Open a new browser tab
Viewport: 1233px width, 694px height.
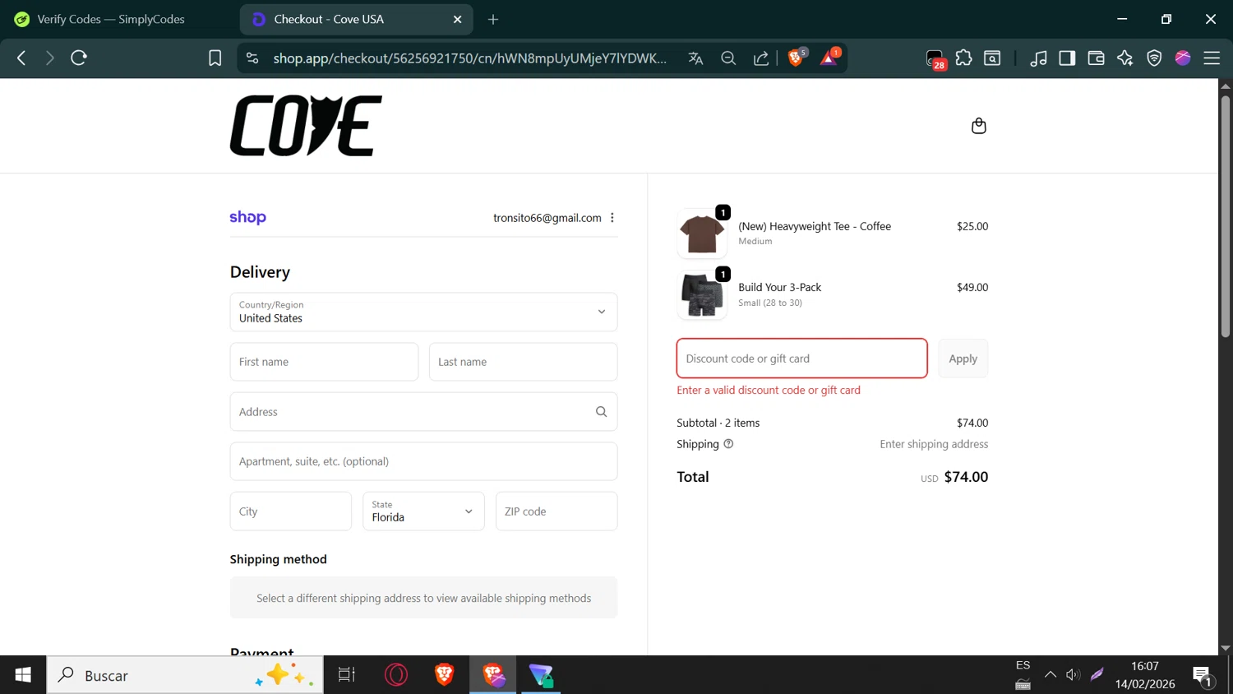click(x=493, y=19)
